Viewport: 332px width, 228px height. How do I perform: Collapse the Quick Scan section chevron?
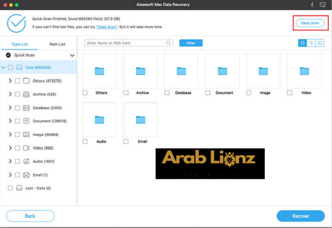pos(72,56)
